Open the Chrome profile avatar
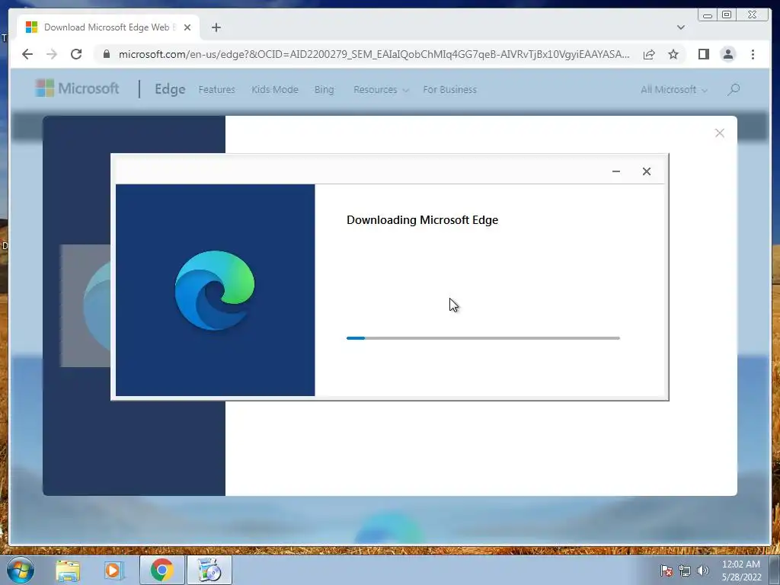The image size is (780, 585). click(x=727, y=54)
